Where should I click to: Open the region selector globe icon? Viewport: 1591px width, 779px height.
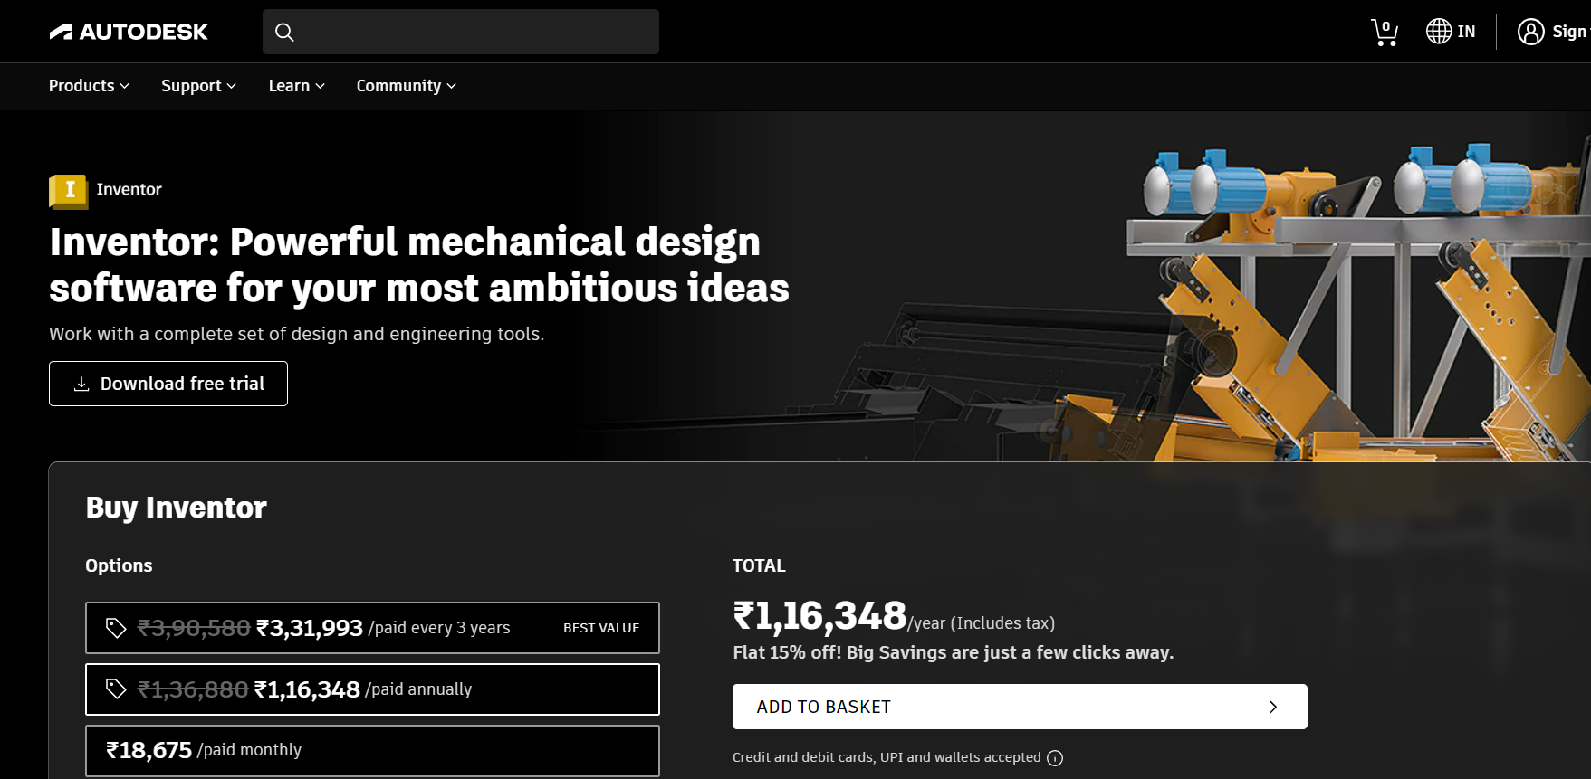point(1438,32)
